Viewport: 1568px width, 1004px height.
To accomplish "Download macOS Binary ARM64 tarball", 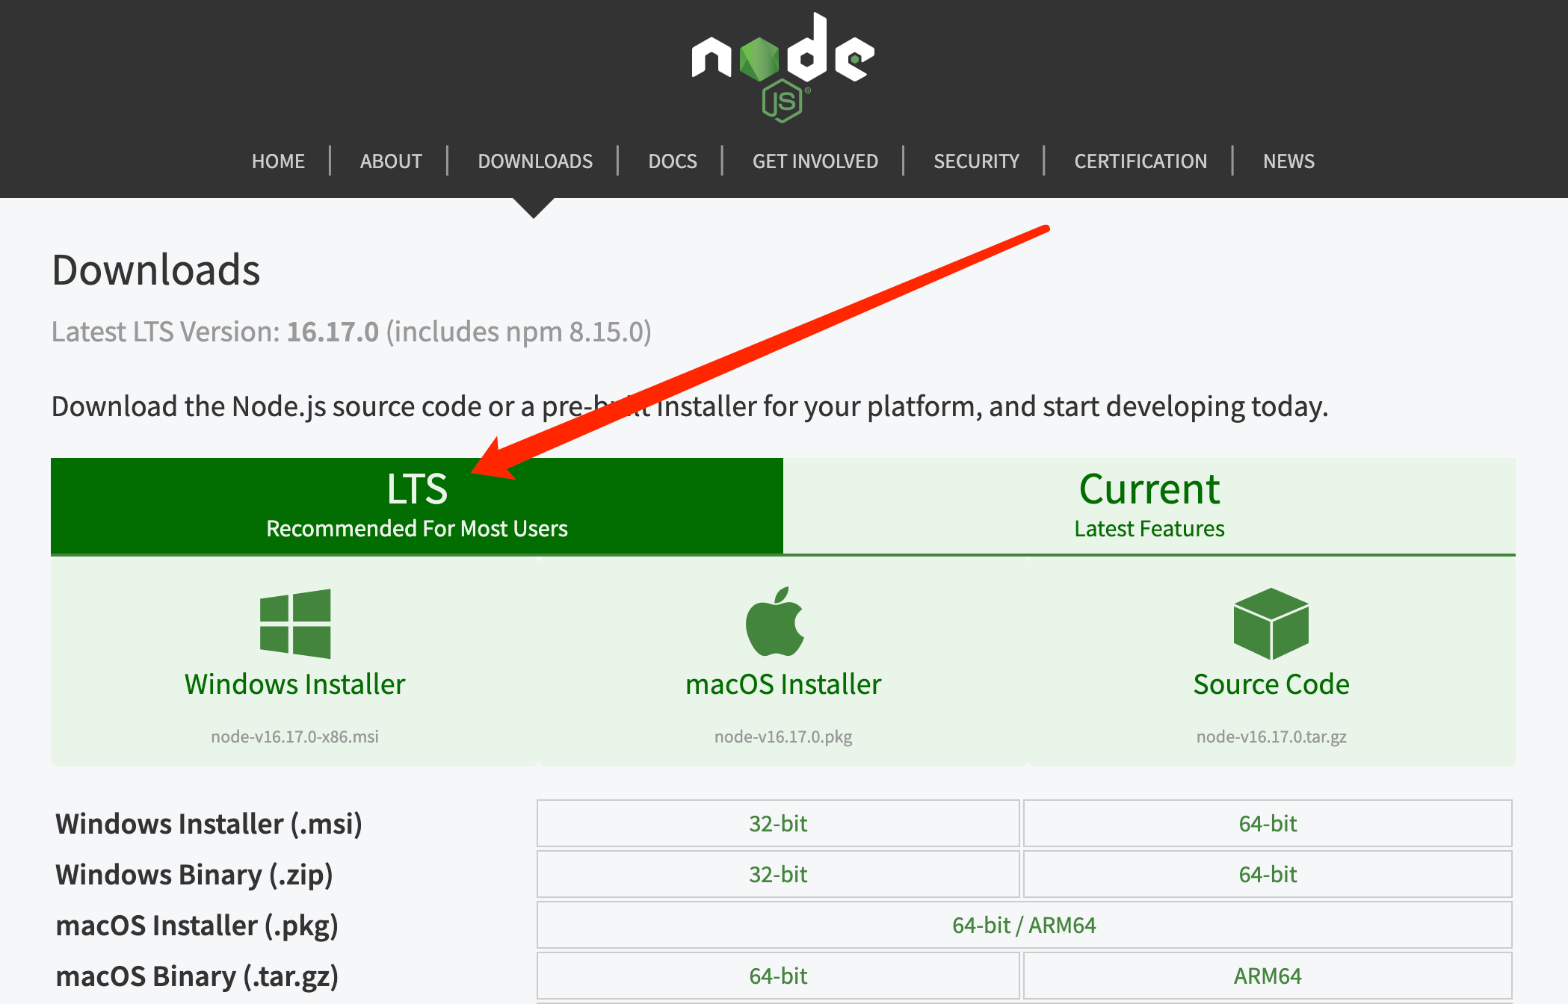I will [x=1268, y=976].
